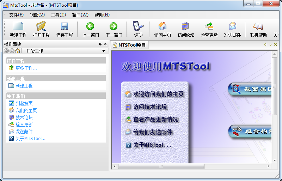282x181 pixels.
Task: Click the 访问主页 house icon in toolbar
Action: tap(163, 26)
